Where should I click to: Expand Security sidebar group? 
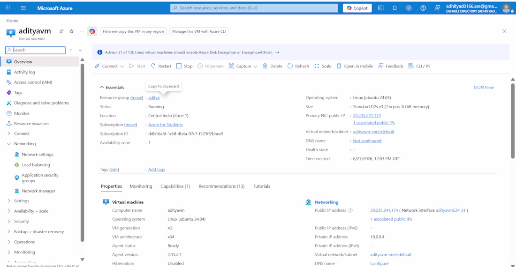[x=9, y=221]
